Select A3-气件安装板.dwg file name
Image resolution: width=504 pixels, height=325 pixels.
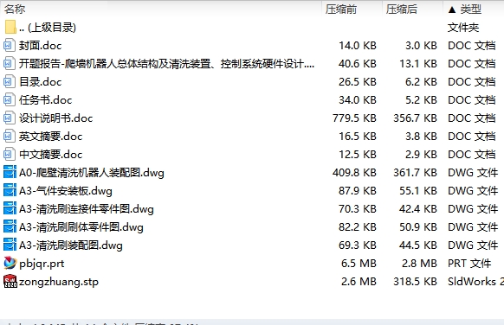(66, 191)
